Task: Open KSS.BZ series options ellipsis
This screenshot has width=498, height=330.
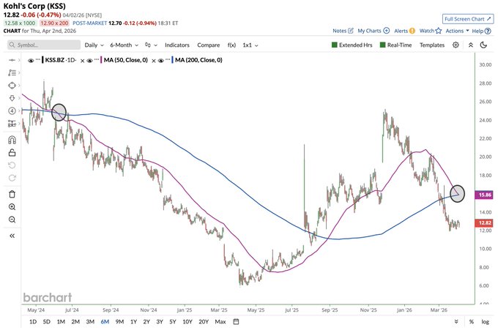Action: pyautogui.click(x=38, y=60)
